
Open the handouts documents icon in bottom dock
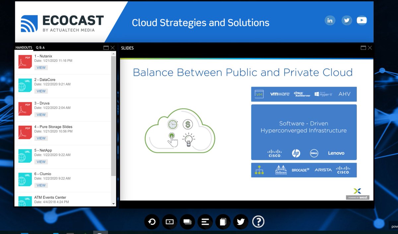(223, 222)
